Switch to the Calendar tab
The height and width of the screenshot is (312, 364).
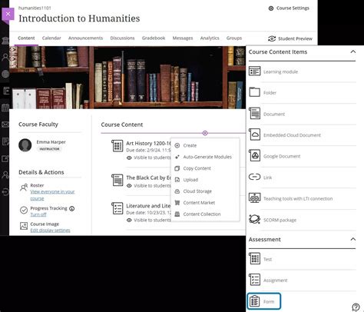[51, 38]
